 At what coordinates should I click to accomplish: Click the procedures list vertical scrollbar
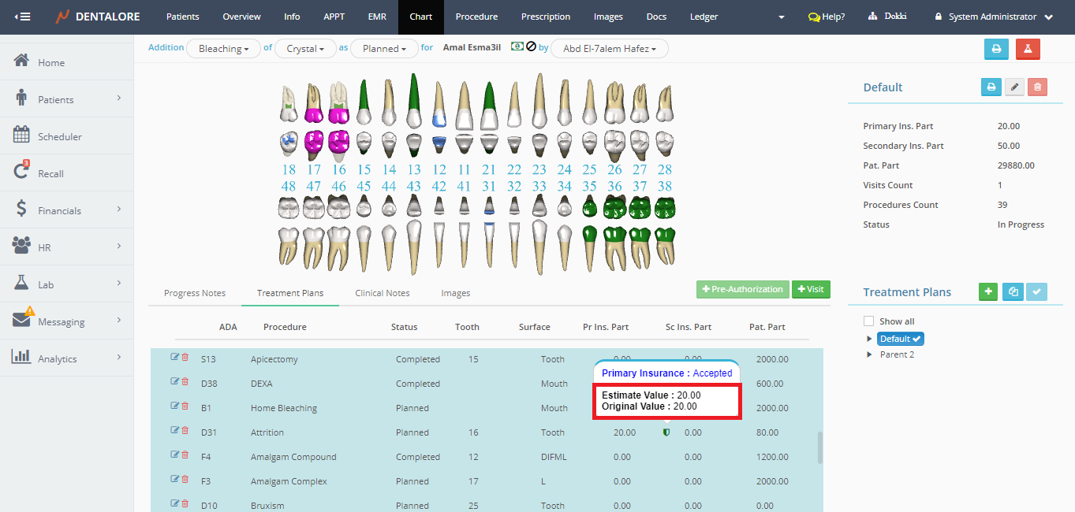819,447
